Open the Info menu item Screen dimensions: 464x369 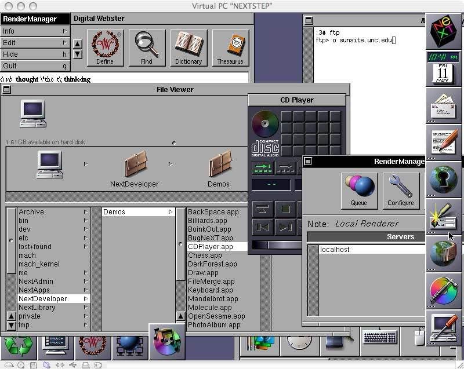tap(35, 31)
